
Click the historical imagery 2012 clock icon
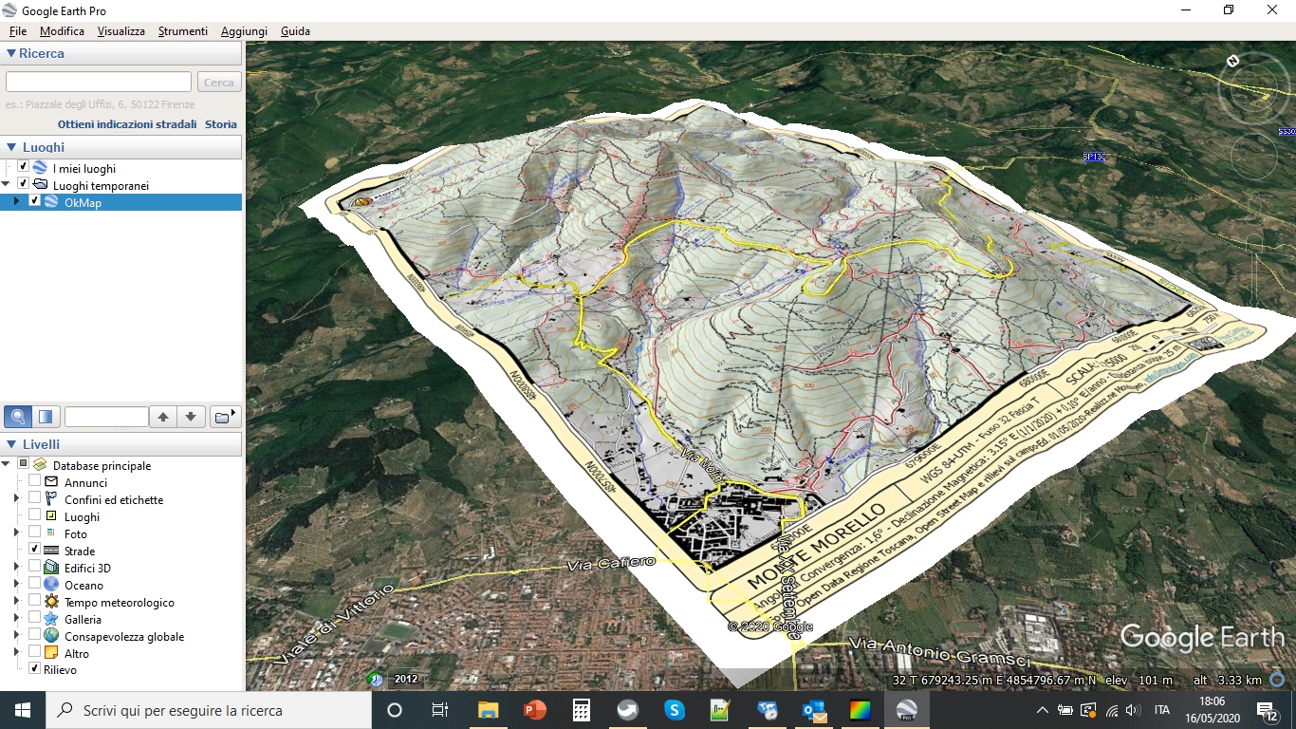376,680
